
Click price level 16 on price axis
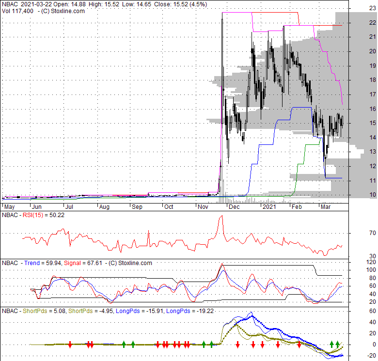coord(373,109)
